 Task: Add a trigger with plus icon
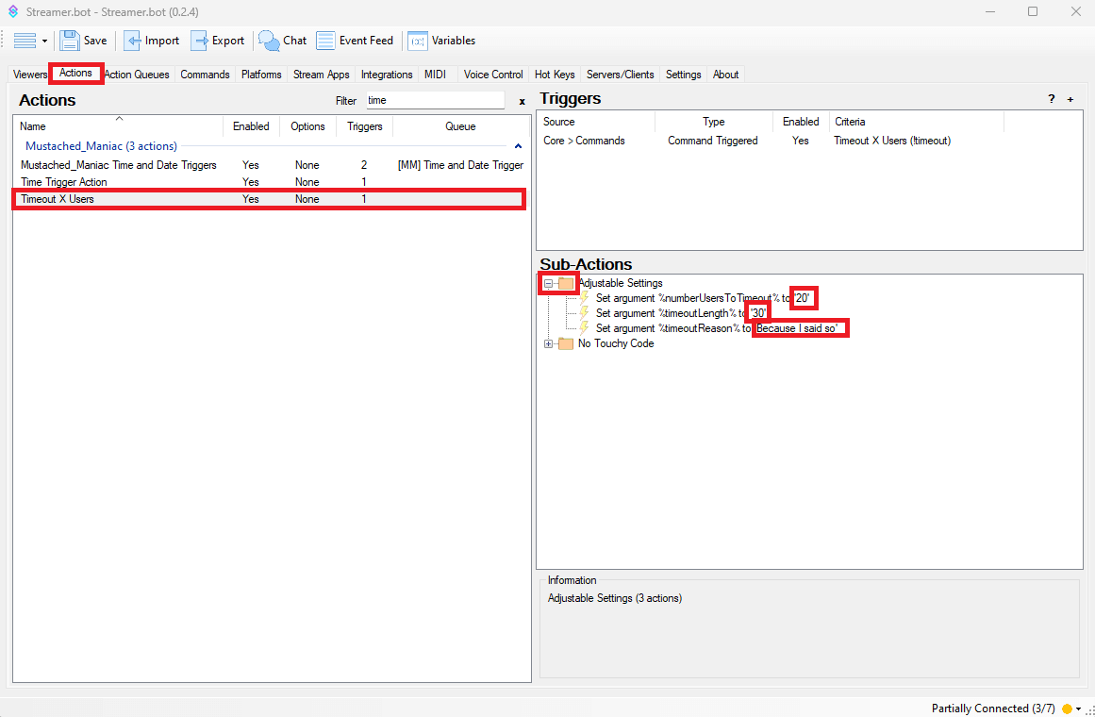click(1070, 99)
